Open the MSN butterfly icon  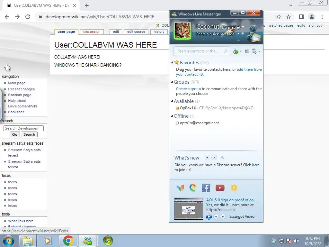click(180, 188)
